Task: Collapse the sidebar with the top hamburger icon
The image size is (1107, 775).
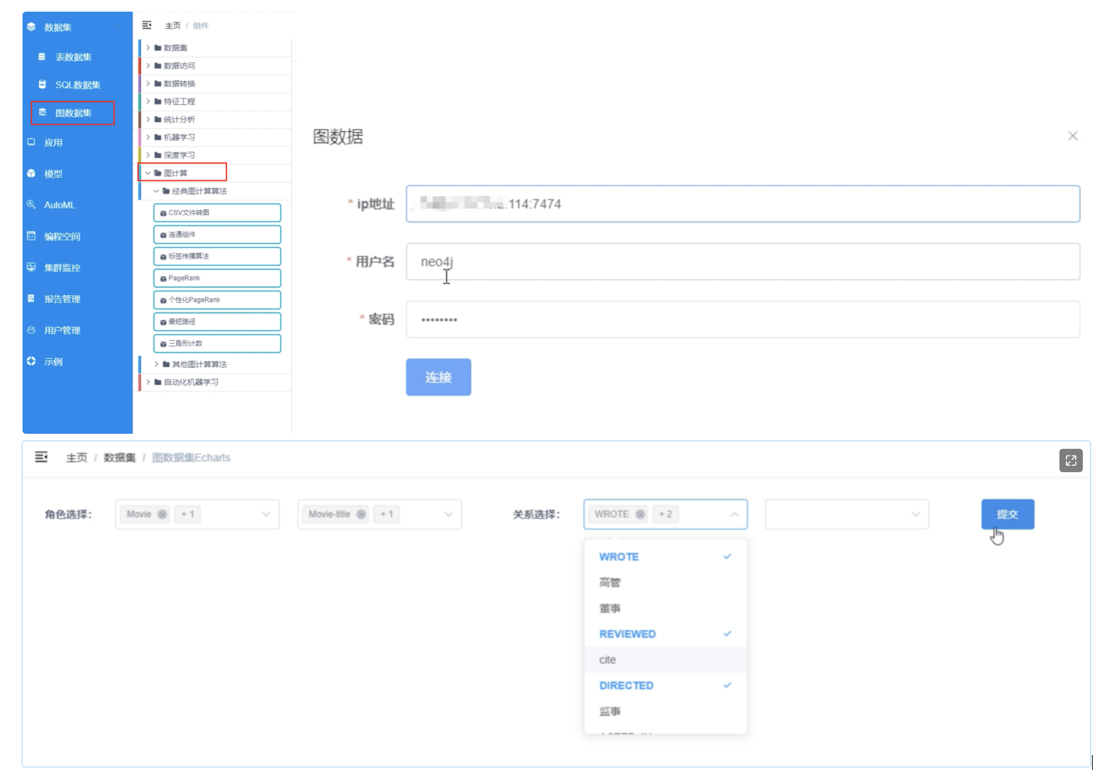Action: 147,25
